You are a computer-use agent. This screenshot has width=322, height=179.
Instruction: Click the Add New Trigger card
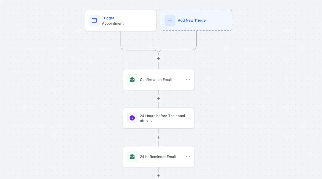pos(196,20)
